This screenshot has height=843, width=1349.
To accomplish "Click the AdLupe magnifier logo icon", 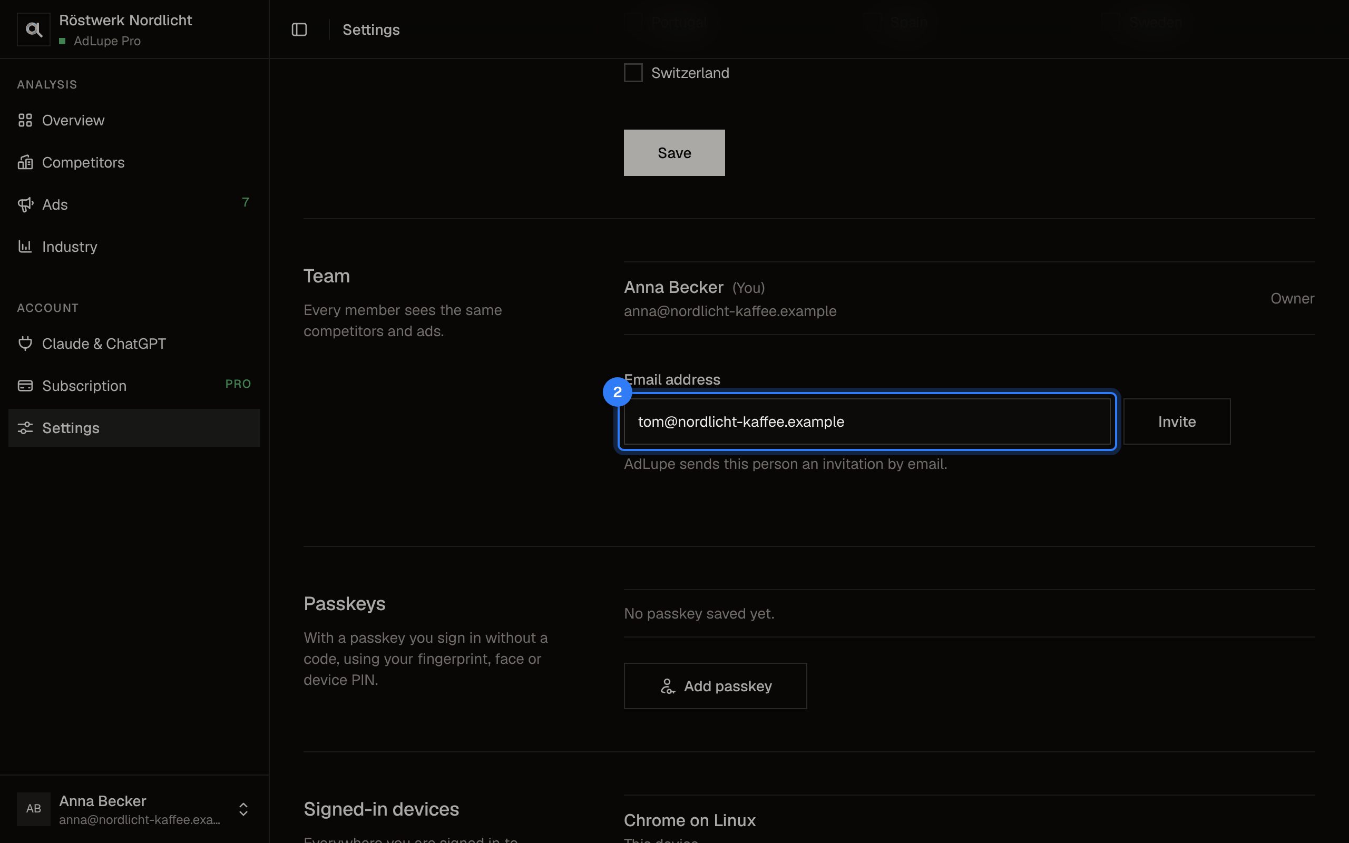I will click(x=33, y=30).
